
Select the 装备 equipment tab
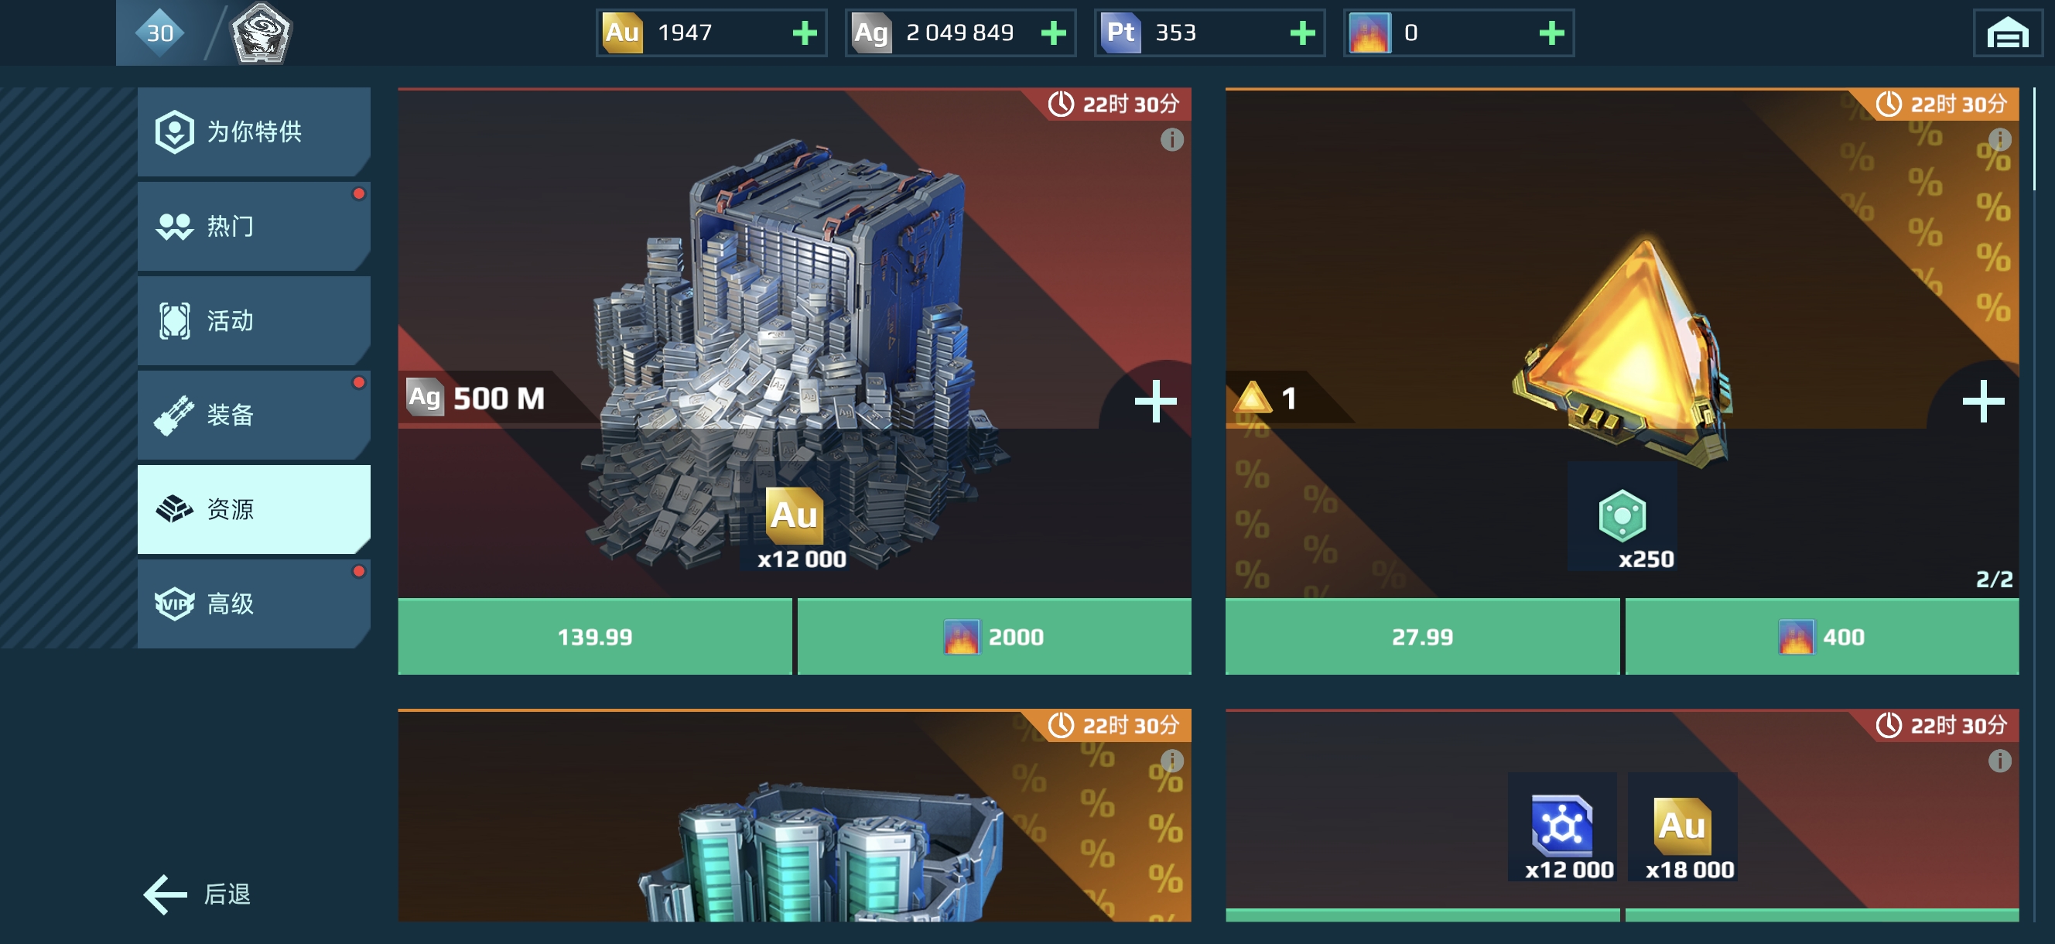[254, 414]
